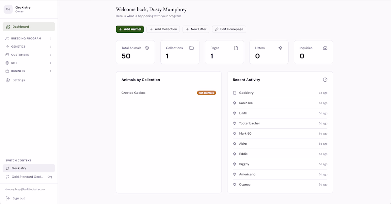Click the Pages stat card
Viewport: 391px width, 204px height.
click(224, 52)
